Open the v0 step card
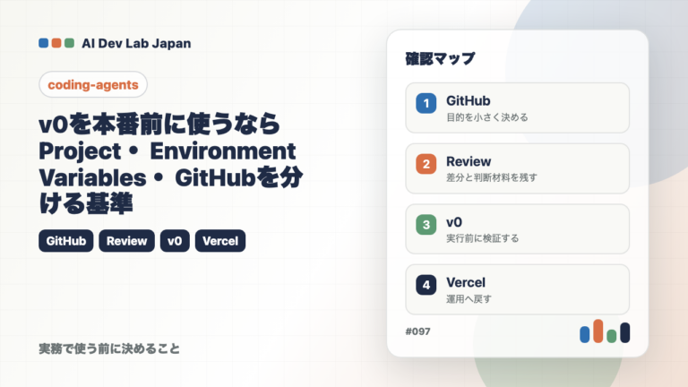Image resolution: width=688 pixels, height=387 pixels. tap(517, 229)
